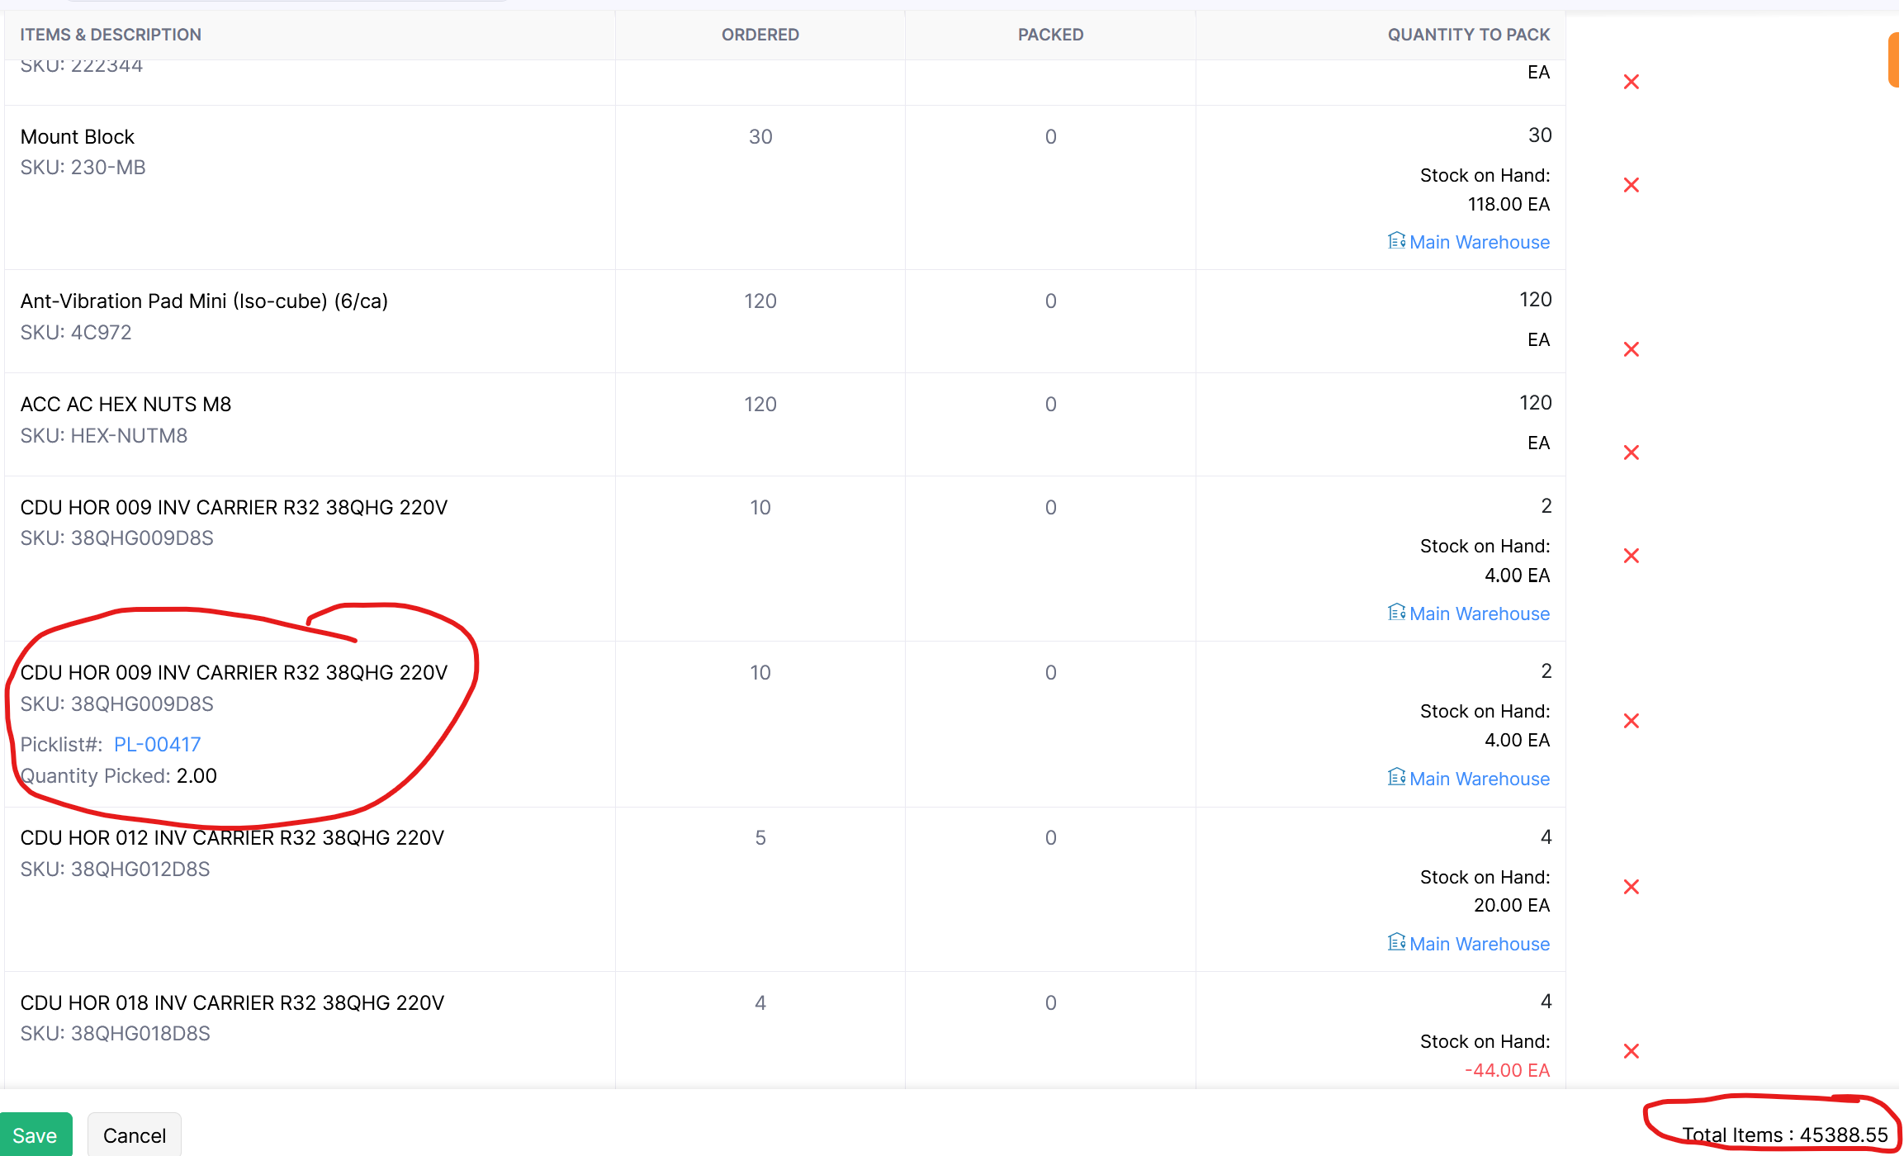Remove CDU HOR 009 row with picklist PL-00417
This screenshot has height=1156, width=1904.
click(1631, 721)
